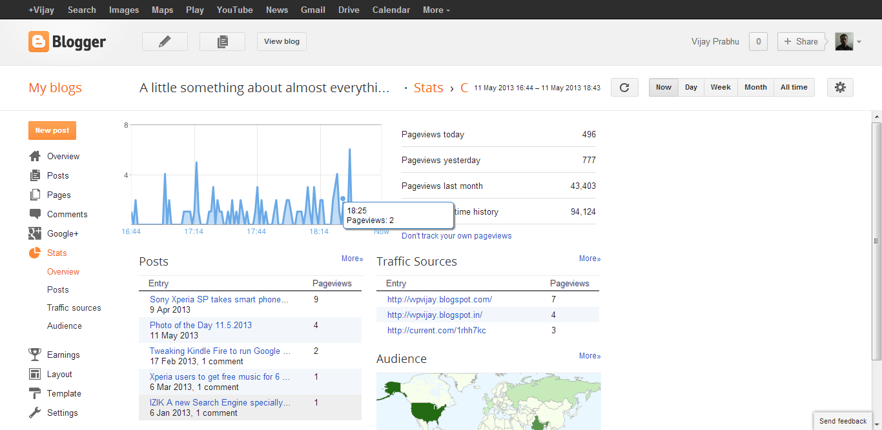Click the Overview house icon in sidebar
The height and width of the screenshot is (430, 882).
point(35,156)
